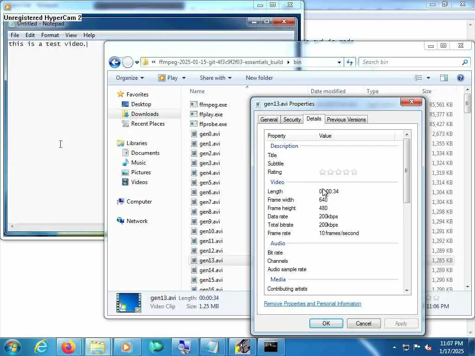
Task: Open the Notepad Help menu
Action: (89, 35)
